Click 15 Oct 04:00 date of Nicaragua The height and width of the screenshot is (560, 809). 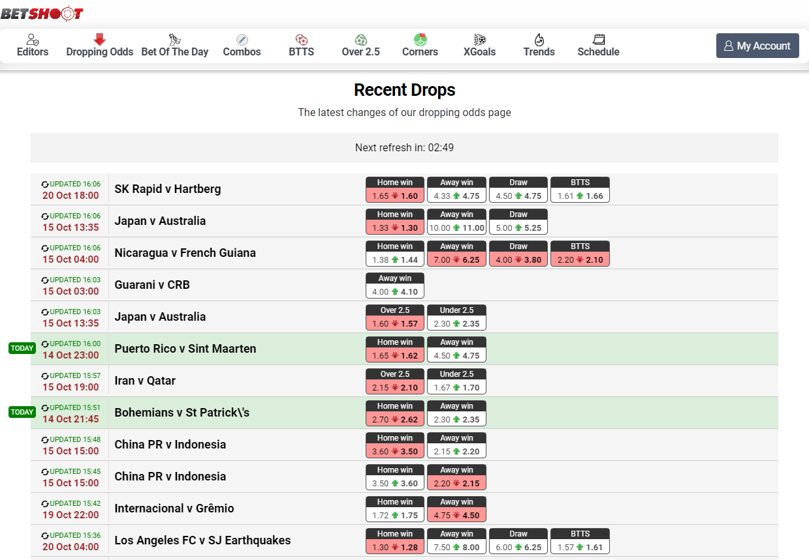[71, 259]
